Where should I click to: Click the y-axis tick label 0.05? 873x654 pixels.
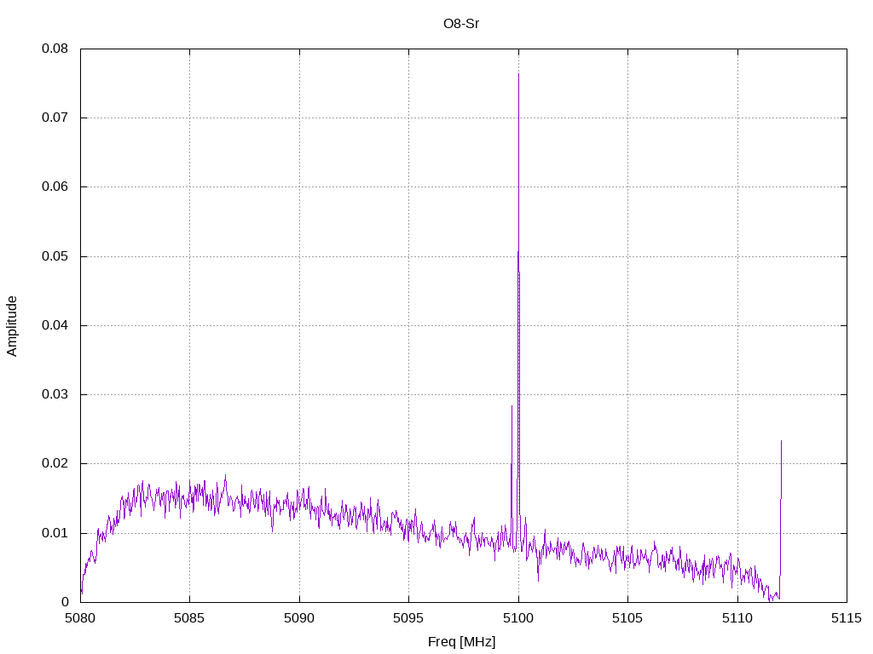55,256
